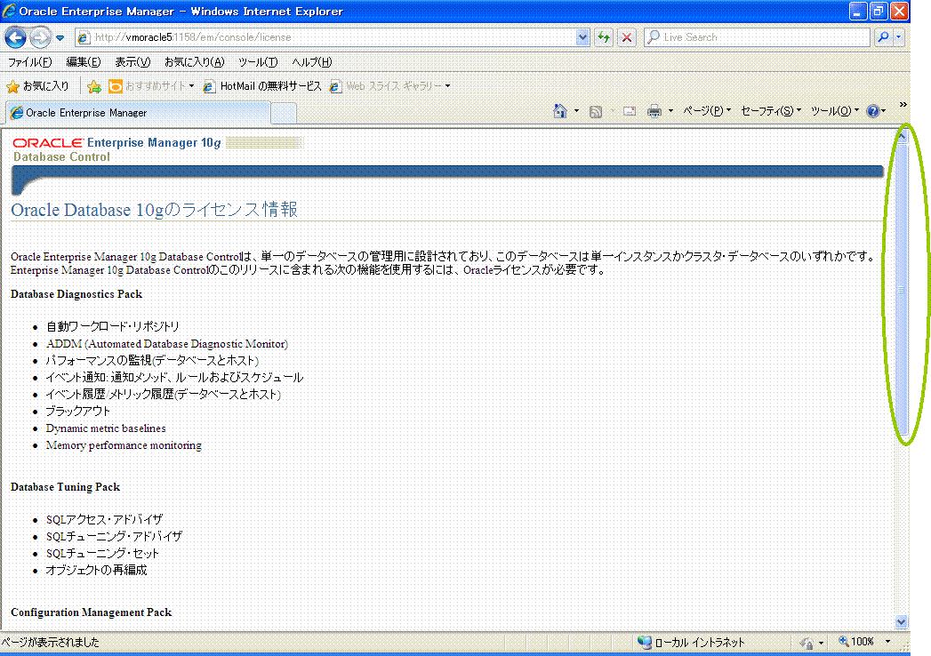The image size is (931, 656).
Task: Click the scrollbar down arrow
Action: (x=902, y=621)
